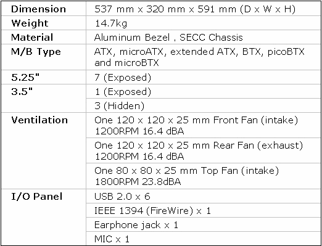Screen dimensions: 322x246
Task: Select the Rear Fan (exhaust) entry
Action: [x=199, y=151]
